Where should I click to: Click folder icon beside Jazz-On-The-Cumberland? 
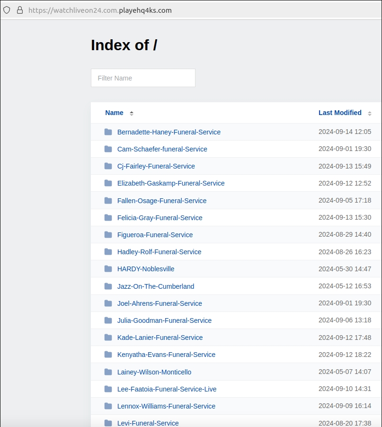[108, 286]
